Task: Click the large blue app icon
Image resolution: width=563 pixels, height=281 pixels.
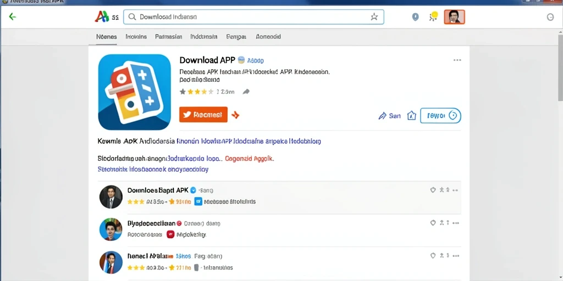Action: 134,92
